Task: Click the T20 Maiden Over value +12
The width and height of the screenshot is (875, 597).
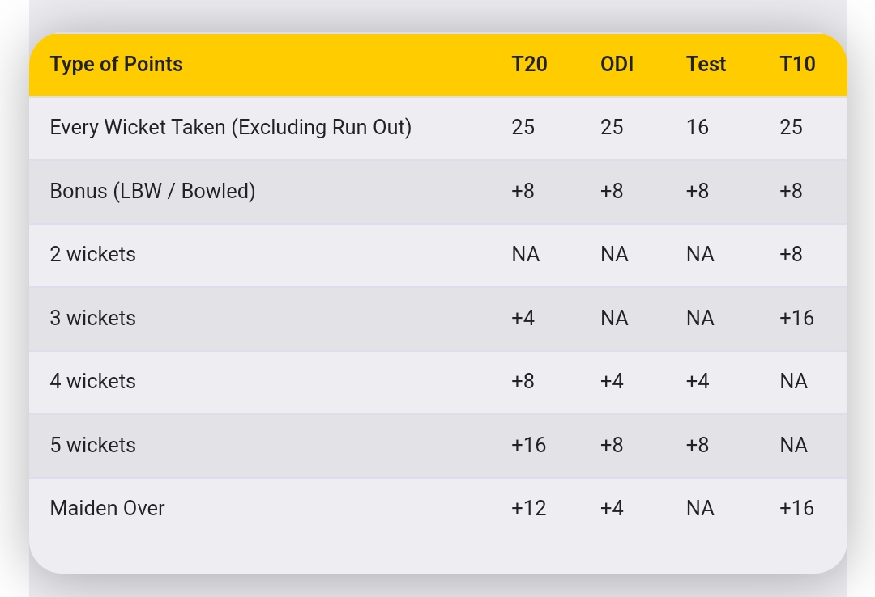Action: coord(528,508)
